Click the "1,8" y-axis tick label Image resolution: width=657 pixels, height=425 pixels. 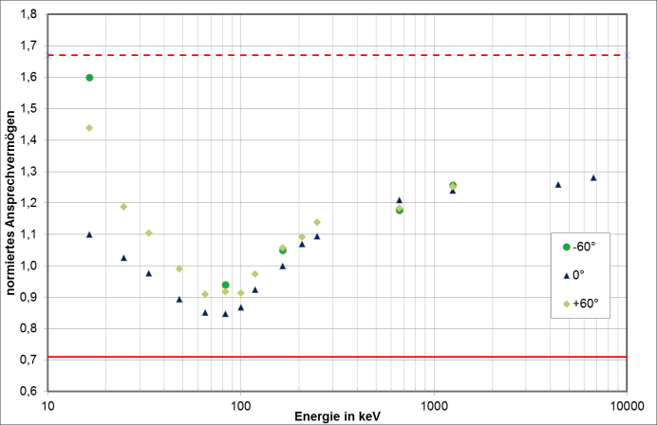point(29,15)
